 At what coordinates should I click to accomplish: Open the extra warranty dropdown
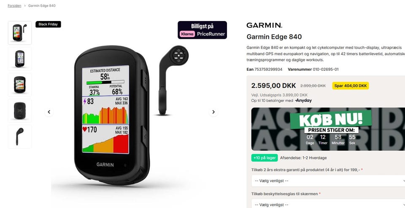328,181
